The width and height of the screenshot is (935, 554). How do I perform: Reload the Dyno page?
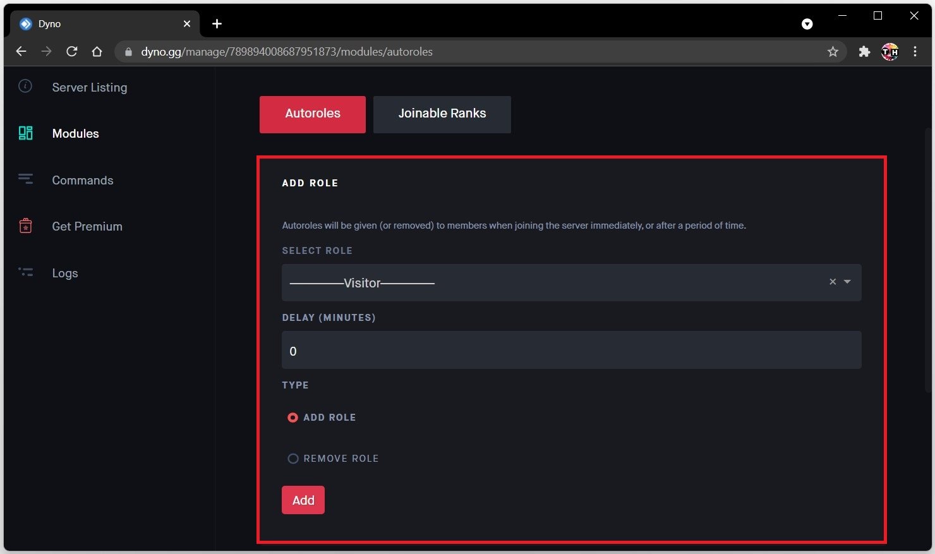click(x=72, y=52)
